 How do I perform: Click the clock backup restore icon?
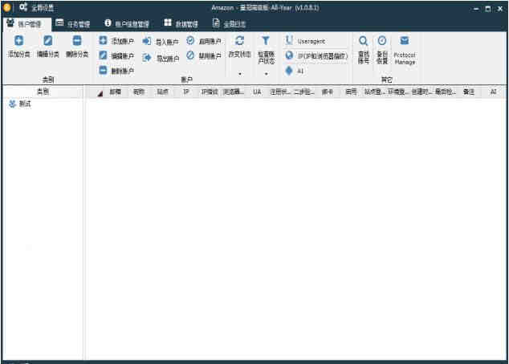pyautogui.click(x=382, y=41)
